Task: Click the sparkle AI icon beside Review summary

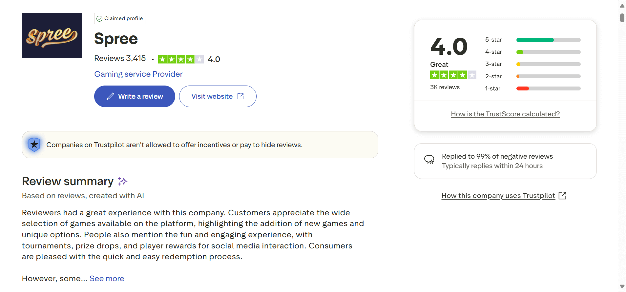Action: [x=122, y=181]
